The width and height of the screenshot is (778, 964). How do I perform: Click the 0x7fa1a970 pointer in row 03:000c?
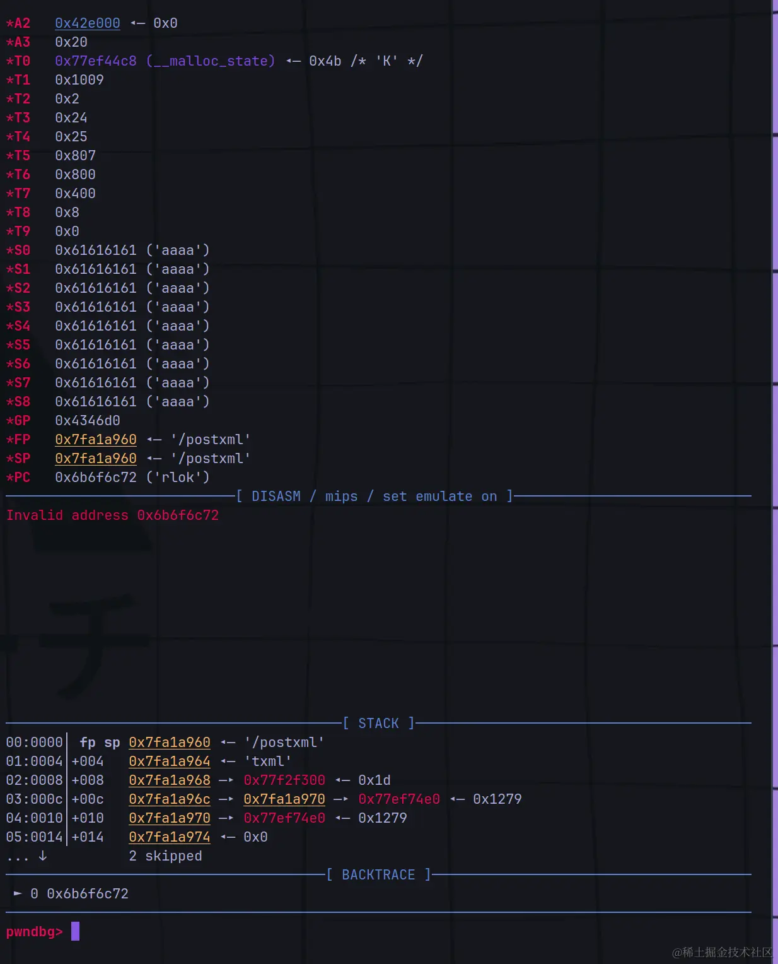(284, 799)
